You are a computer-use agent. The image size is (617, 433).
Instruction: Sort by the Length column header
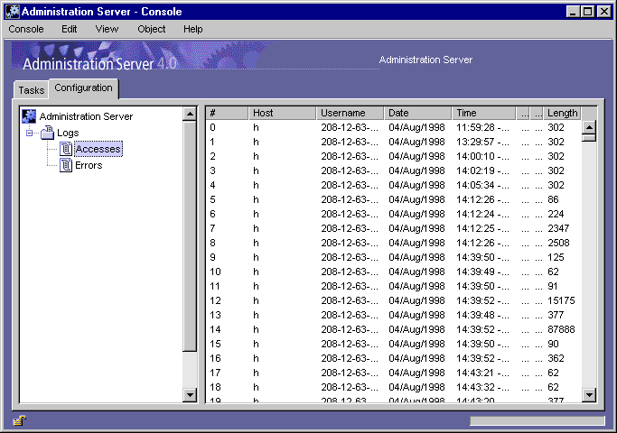562,113
